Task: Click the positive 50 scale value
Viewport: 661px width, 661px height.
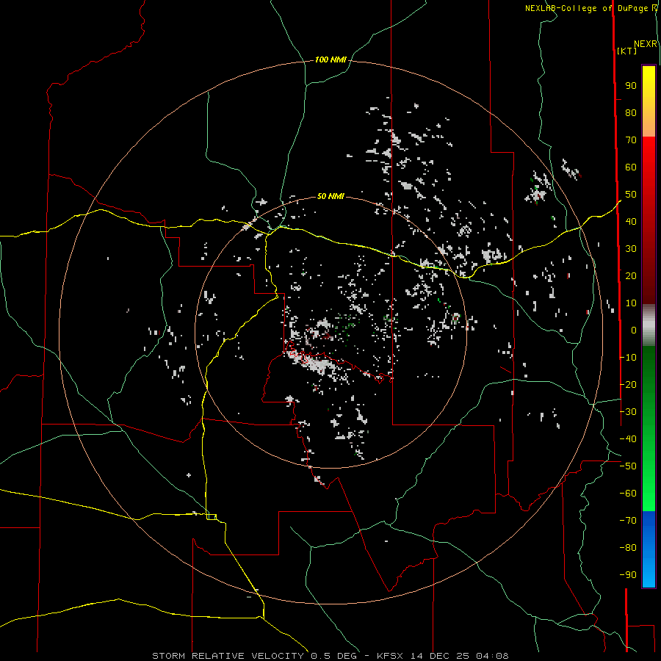Action: pyautogui.click(x=631, y=195)
